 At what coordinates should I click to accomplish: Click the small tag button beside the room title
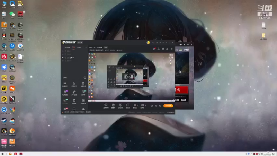coord(106,47)
